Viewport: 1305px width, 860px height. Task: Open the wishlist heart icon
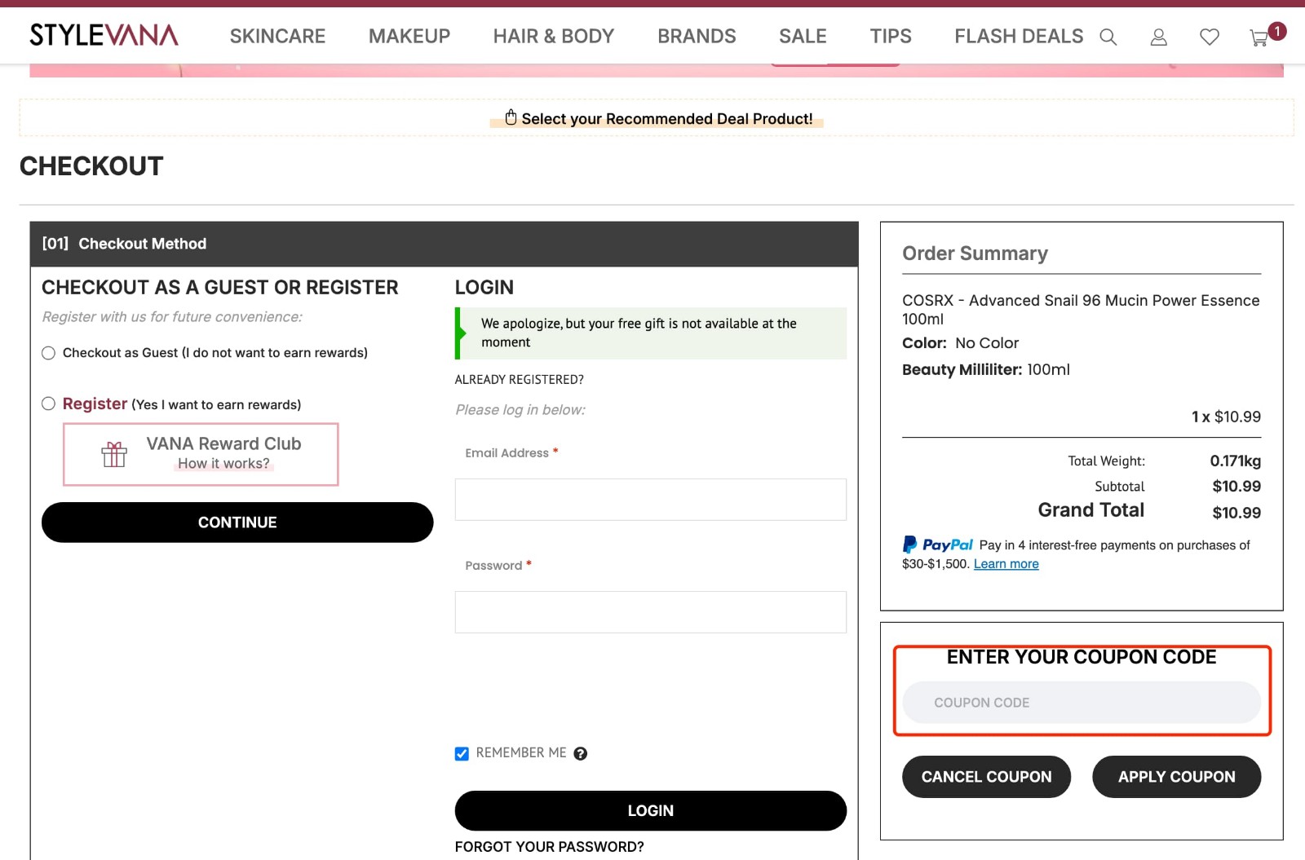pos(1209,37)
